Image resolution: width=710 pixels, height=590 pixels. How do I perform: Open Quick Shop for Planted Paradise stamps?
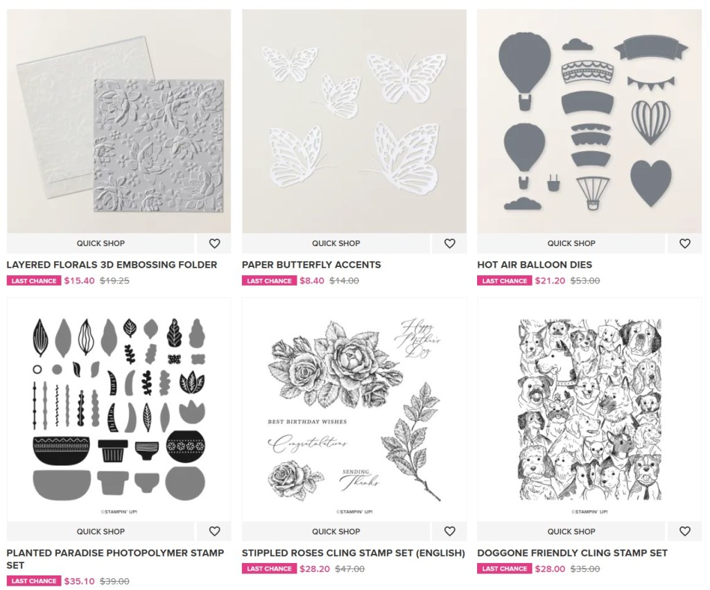coord(101,532)
